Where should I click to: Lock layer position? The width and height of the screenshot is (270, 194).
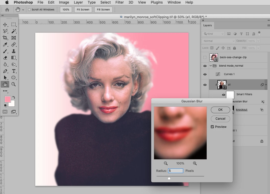click(223, 48)
